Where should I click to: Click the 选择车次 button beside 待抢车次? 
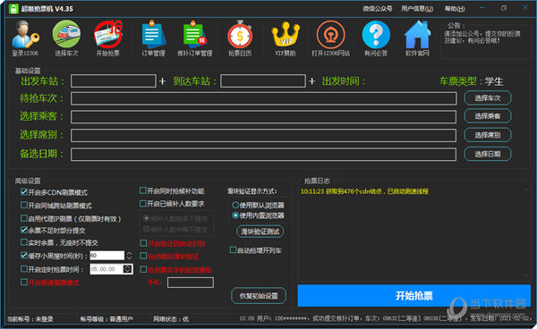coord(488,97)
